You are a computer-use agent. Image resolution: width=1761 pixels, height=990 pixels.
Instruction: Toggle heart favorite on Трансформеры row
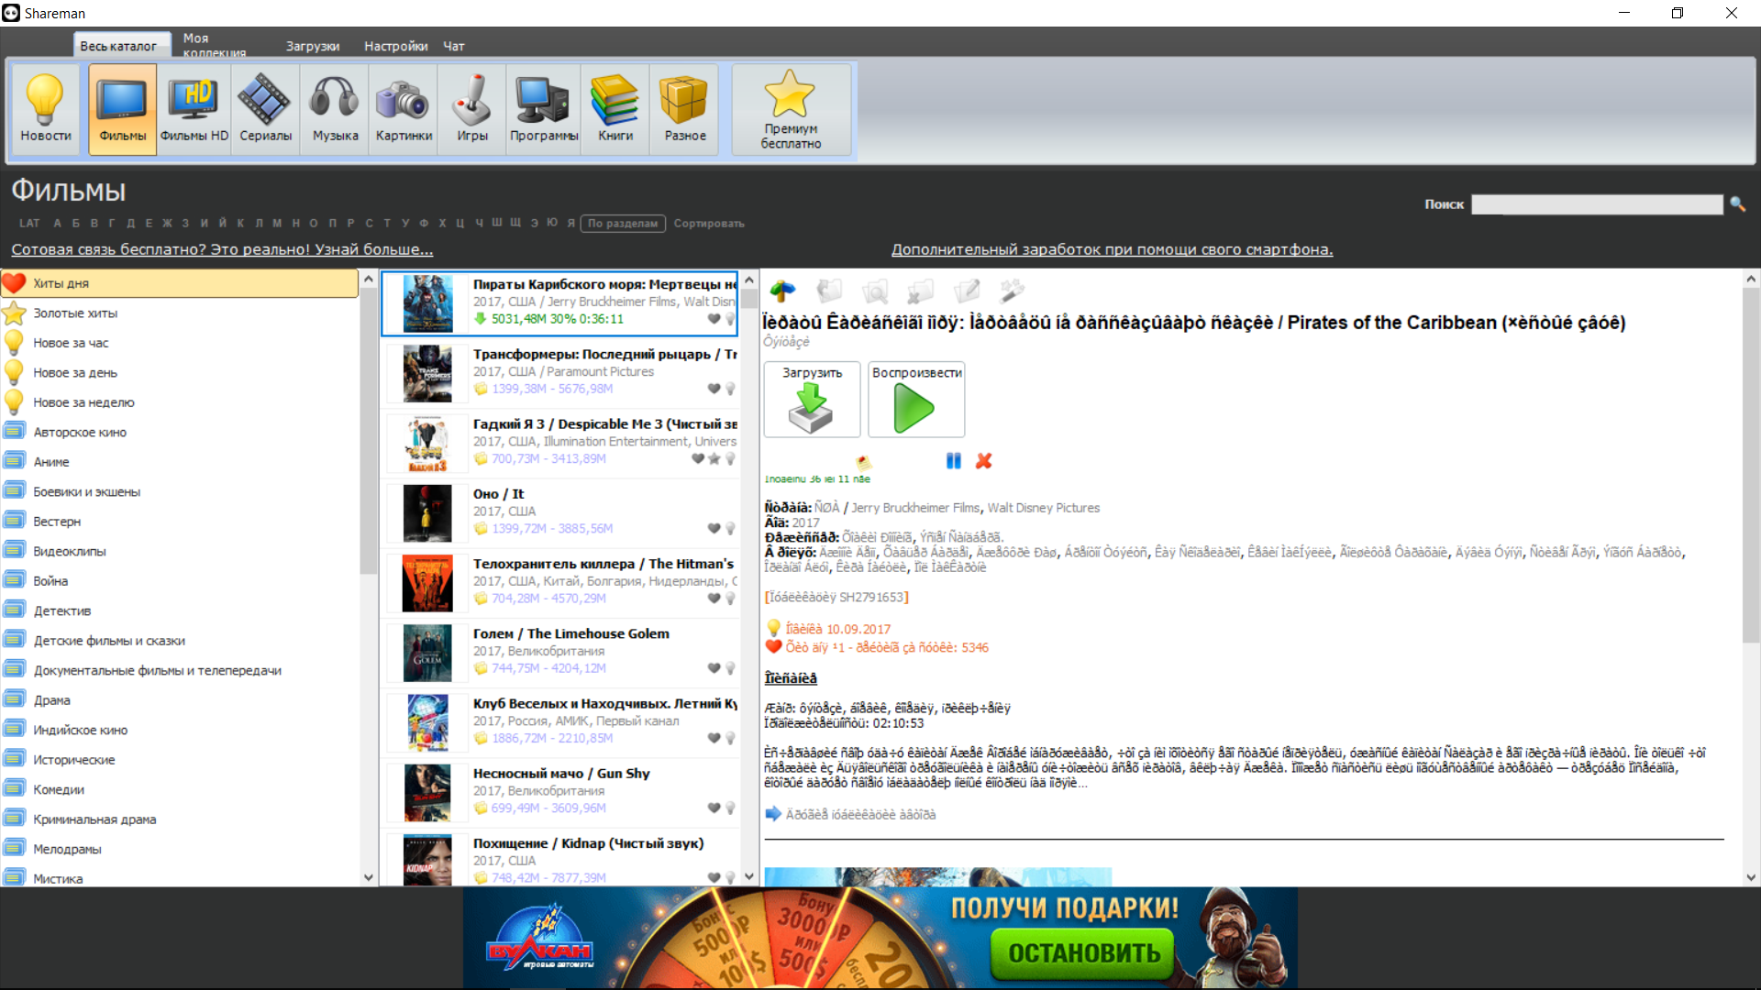714,389
